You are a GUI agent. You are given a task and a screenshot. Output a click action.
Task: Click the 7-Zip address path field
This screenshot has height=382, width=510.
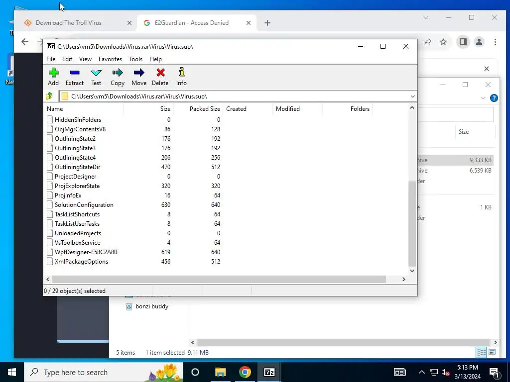[x=239, y=96]
